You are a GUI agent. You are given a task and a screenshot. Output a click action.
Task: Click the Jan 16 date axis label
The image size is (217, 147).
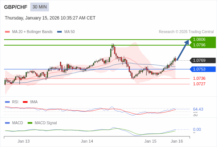pos(177,141)
